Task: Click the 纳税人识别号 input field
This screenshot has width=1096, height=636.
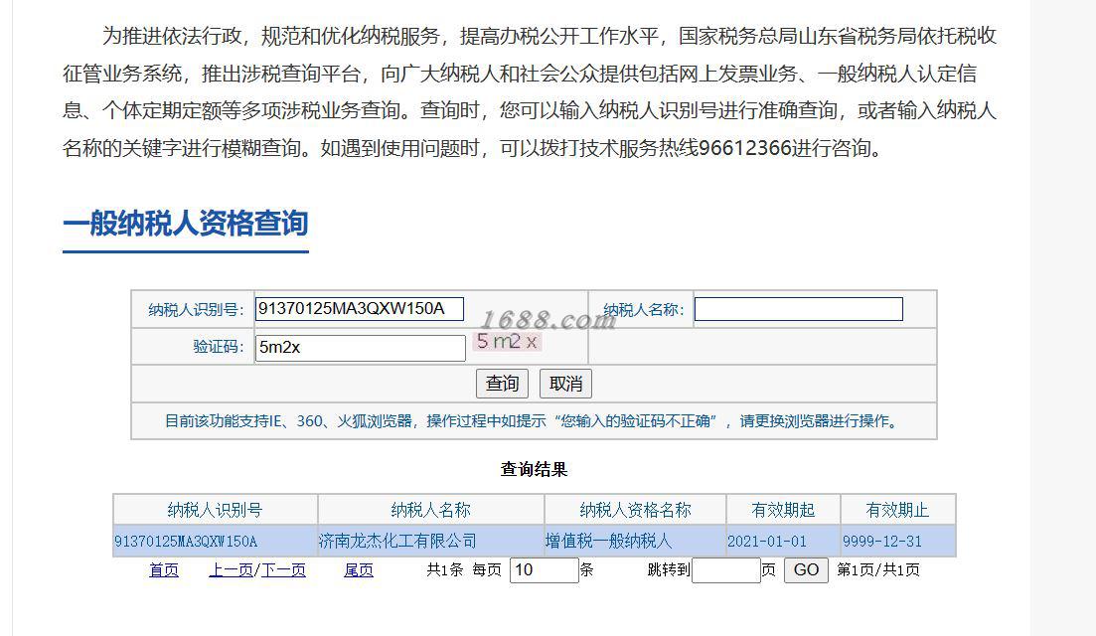Action: point(360,309)
